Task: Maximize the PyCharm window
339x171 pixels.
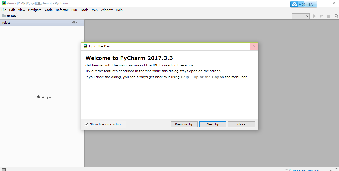Action: tap(322, 3)
